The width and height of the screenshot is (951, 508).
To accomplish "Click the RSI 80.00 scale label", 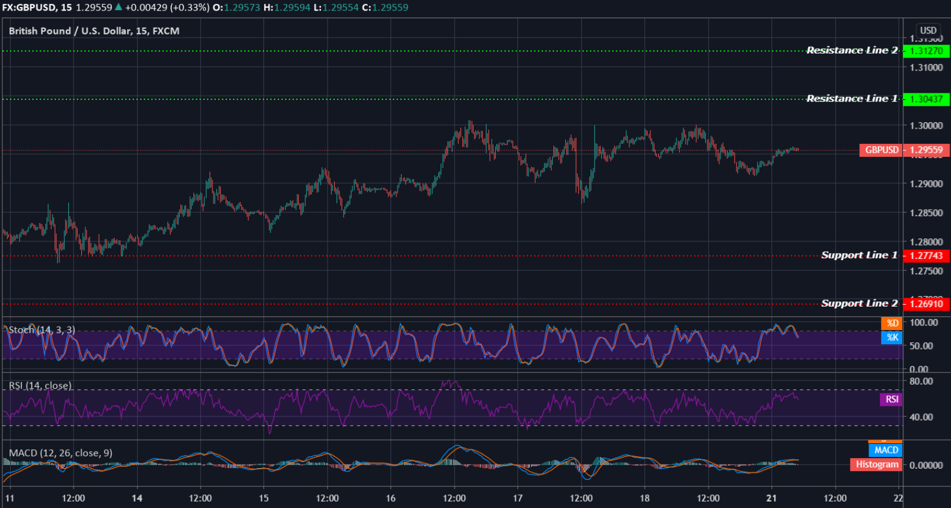I will tap(921, 381).
